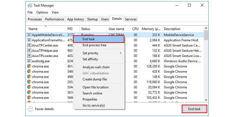Click the AppleMobileDeviceS... process icon
This screenshot has height=117, width=234.
[29, 35]
